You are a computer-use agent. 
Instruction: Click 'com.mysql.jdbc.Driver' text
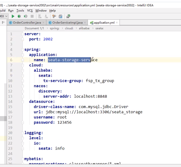coord(103,107)
